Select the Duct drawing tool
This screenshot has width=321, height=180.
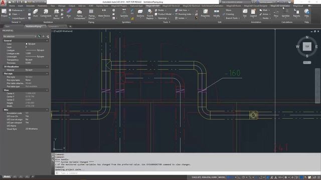36,13
